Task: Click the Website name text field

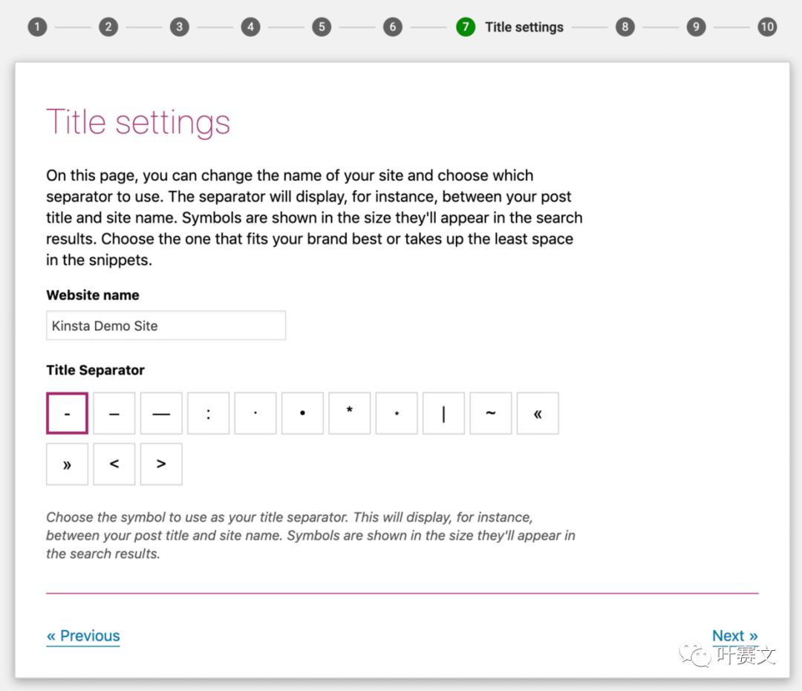Action: click(x=166, y=325)
